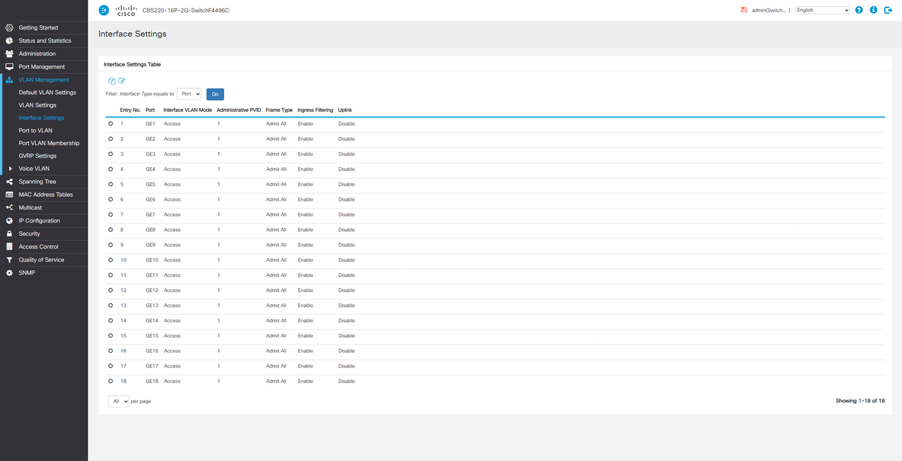Image resolution: width=902 pixels, height=461 pixels.
Task: Click Disable cell in GE9 row
Action: pos(347,245)
